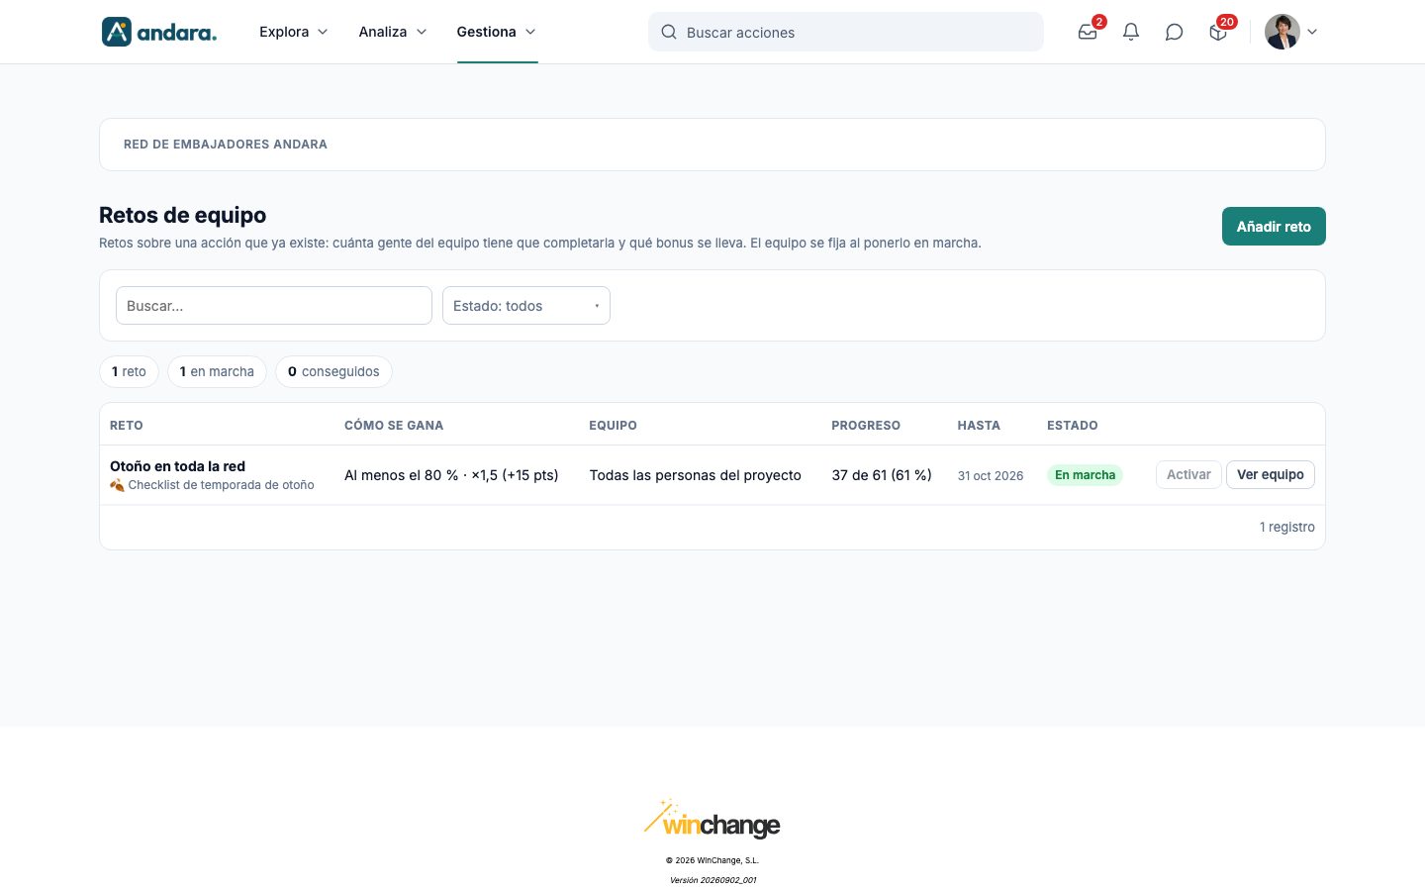
Task: Click the Ver equipo button
Action: click(1271, 474)
